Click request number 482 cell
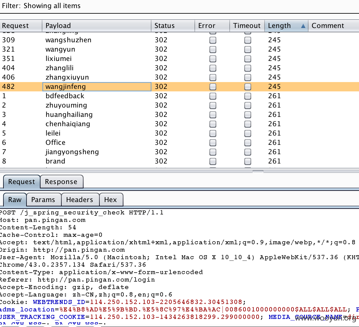 (21, 87)
